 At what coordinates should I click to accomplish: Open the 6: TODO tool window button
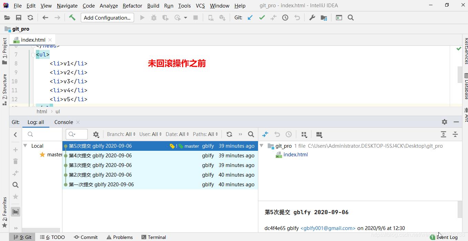(x=52, y=237)
